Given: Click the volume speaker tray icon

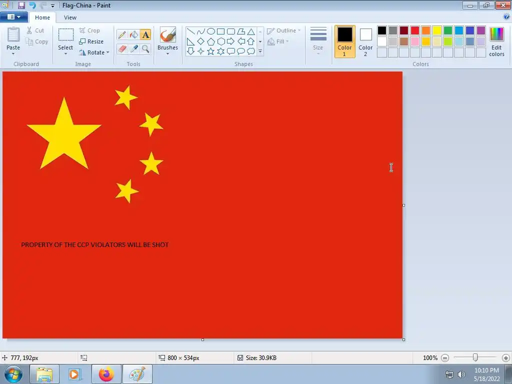Looking at the screenshot, I should [x=461, y=374].
